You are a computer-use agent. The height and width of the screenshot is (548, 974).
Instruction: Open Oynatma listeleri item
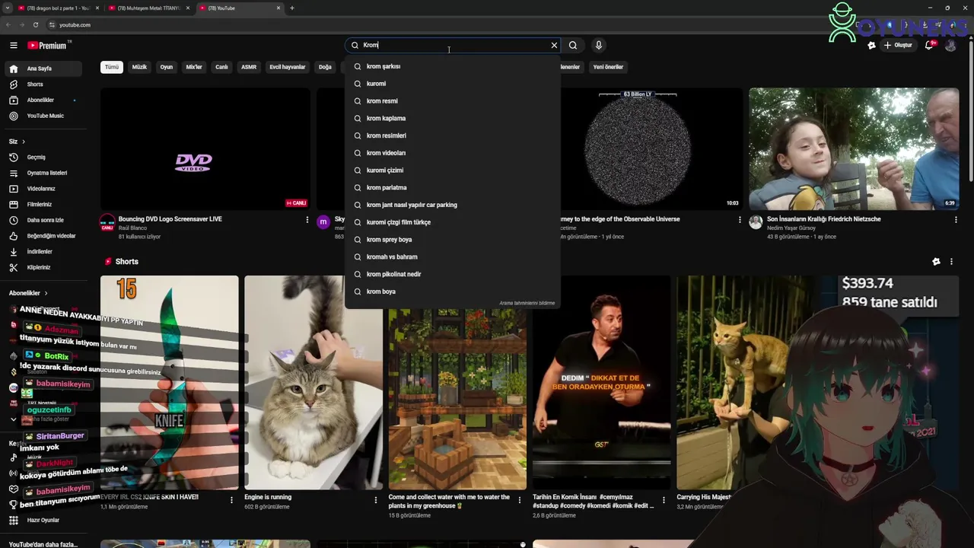(43, 173)
